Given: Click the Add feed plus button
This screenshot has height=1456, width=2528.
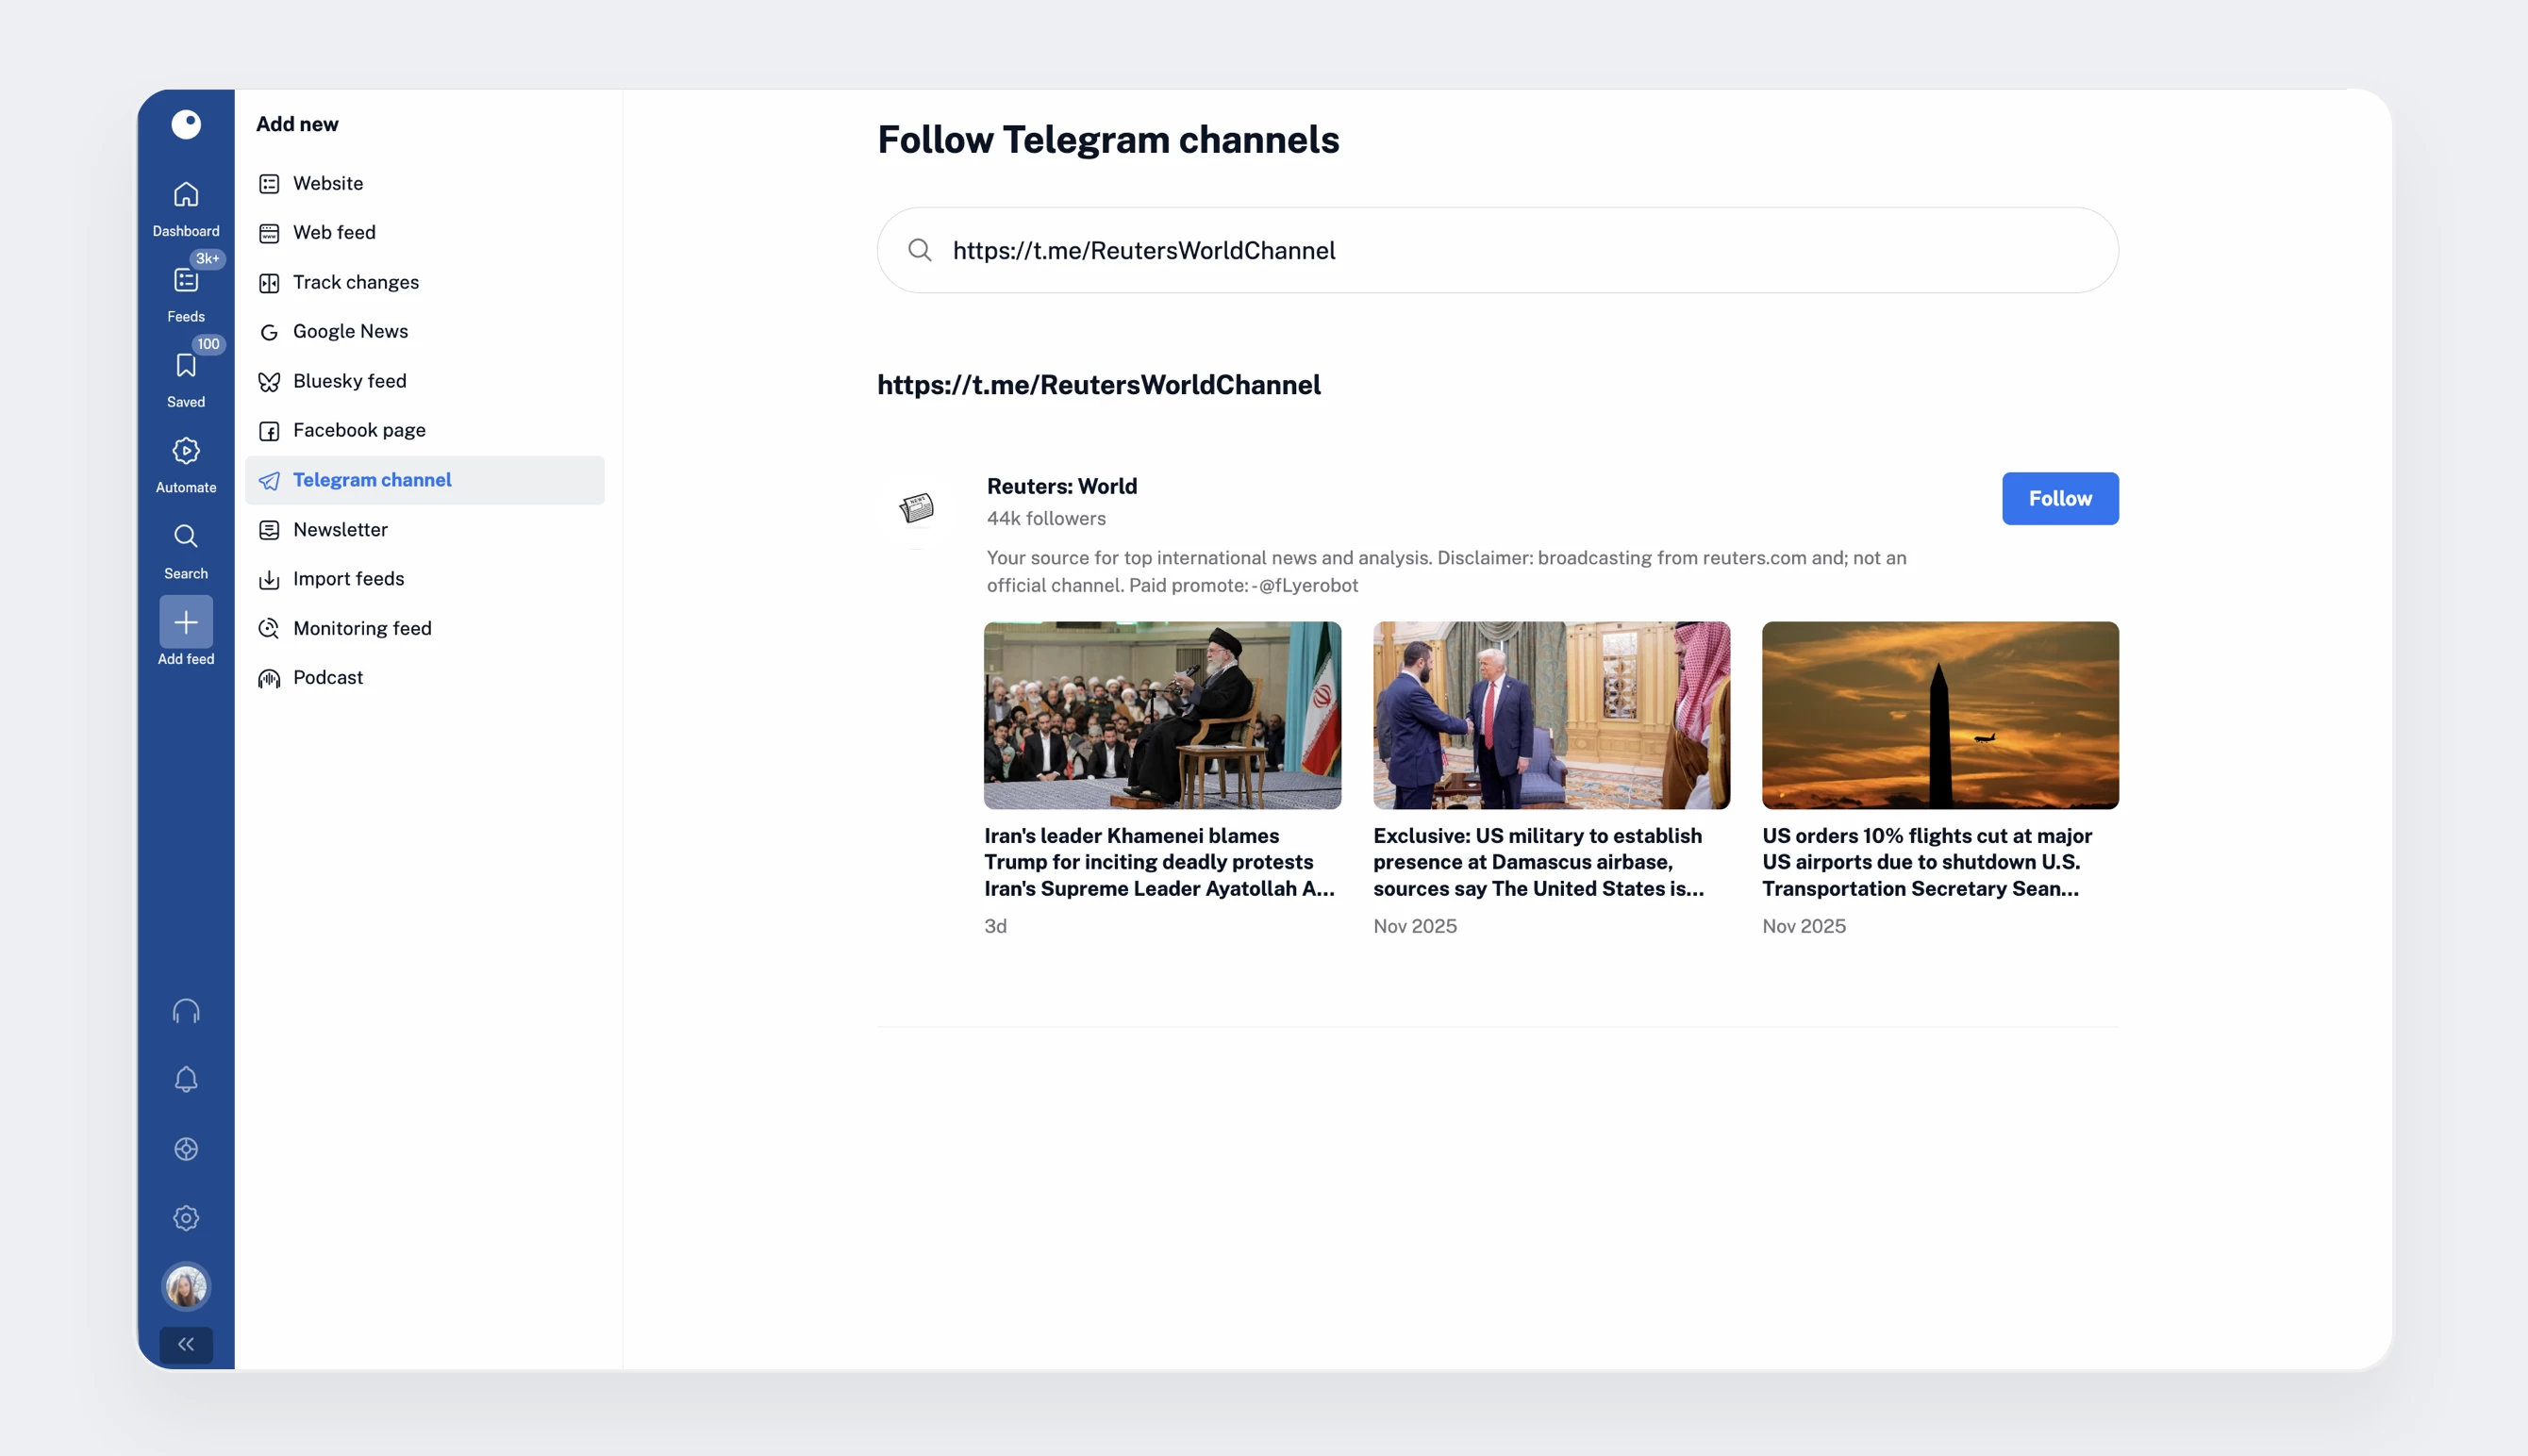Looking at the screenshot, I should [x=186, y=623].
